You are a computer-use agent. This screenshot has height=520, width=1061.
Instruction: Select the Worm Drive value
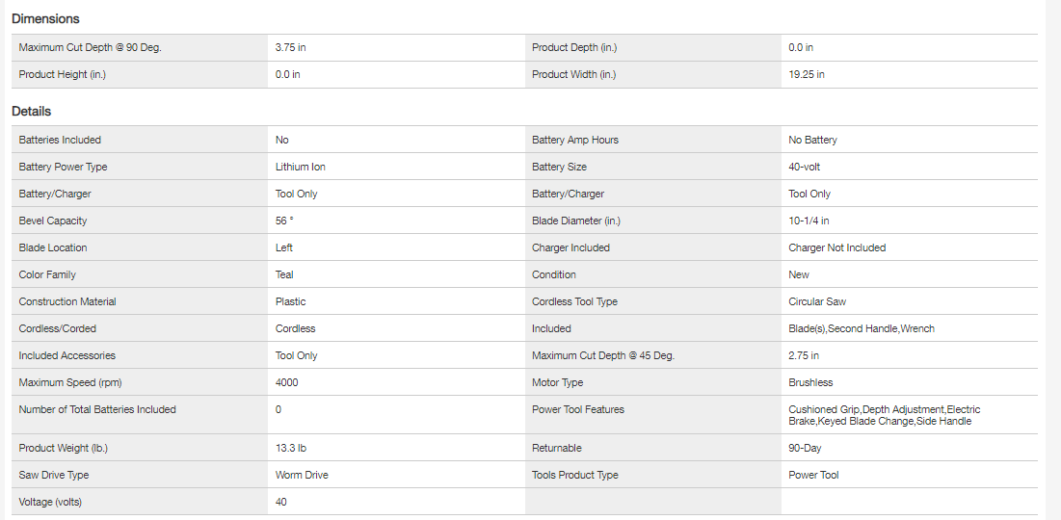pyautogui.click(x=302, y=475)
